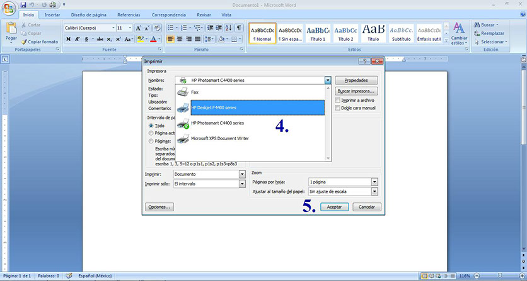
Task: Click the clear formatting eraser icon
Action: pos(157,28)
